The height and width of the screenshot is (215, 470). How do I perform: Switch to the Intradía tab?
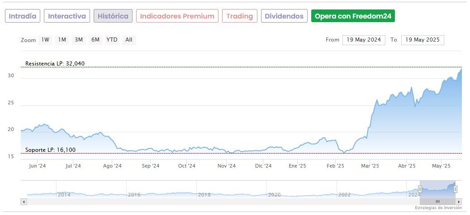click(23, 16)
